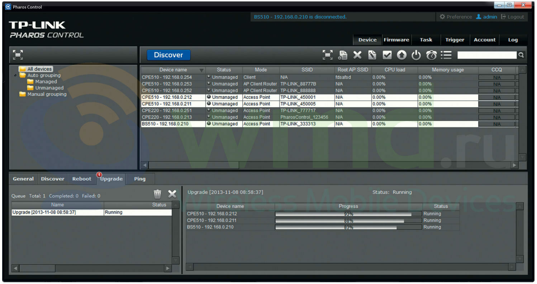Open the Device tab
This screenshot has height=284, width=537.
pos(367,40)
